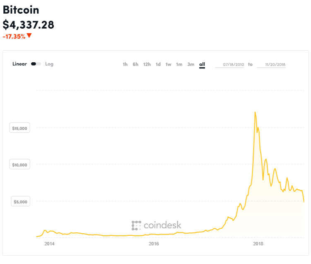Select the Log scale label
Screen dimensions: 311x264
(x=49, y=64)
